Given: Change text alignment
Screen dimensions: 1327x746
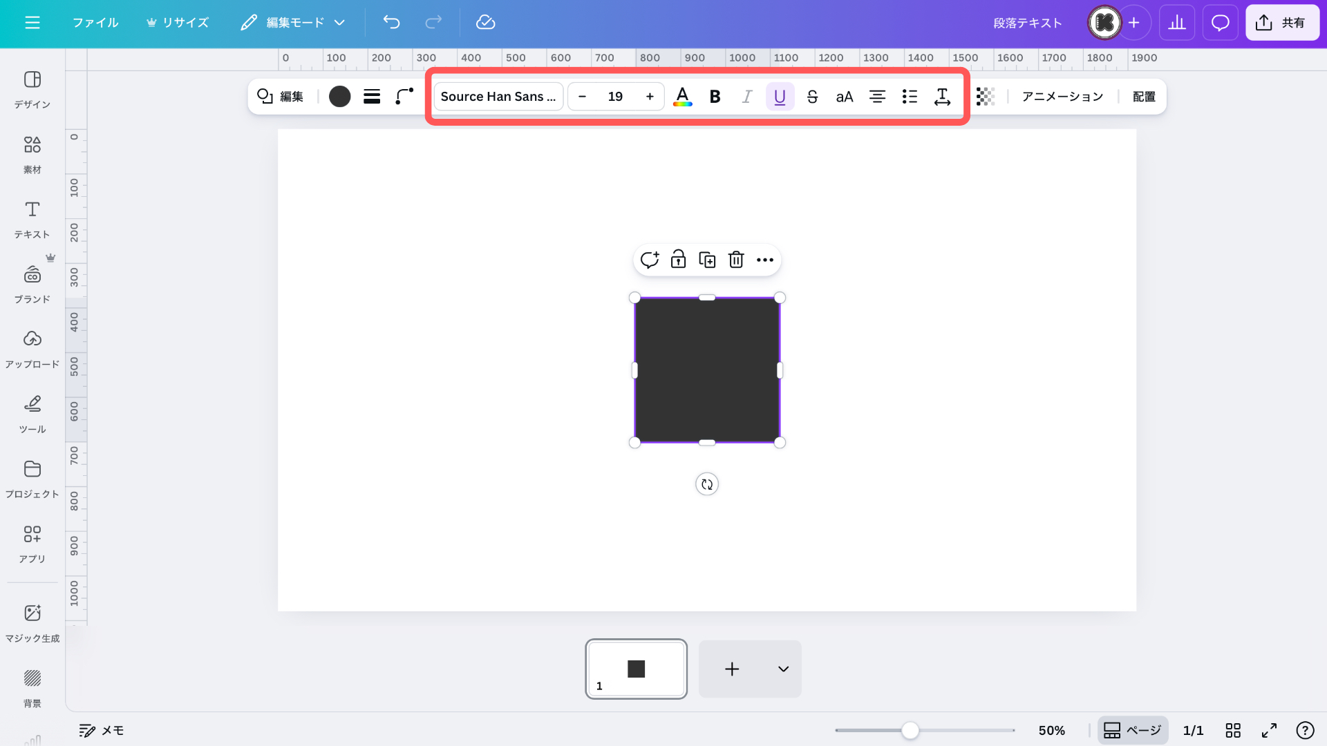Looking at the screenshot, I should [877, 97].
